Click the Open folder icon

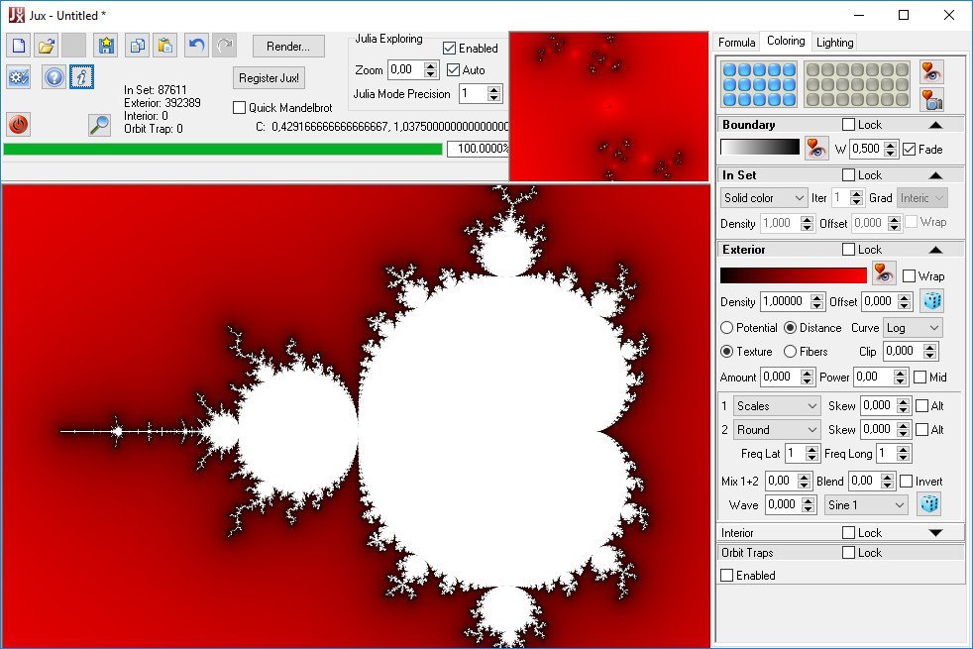tap(47, 45)
